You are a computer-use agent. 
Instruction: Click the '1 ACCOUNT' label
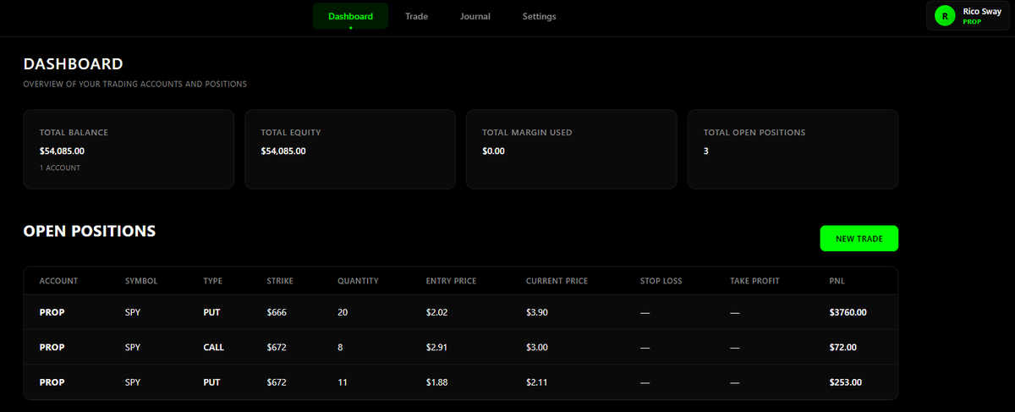(x=60, y=168)
